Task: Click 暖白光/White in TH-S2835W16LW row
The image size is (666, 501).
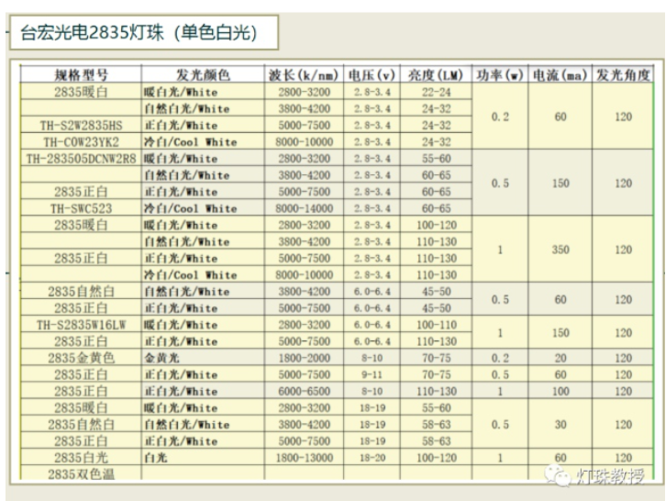Action: pyautogui.click(x=181, y=325)
